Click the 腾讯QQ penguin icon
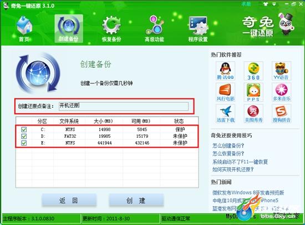 point(226,71)
